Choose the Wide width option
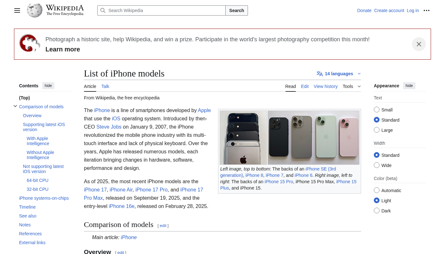445x254 pixels. (x=377, y=165)
